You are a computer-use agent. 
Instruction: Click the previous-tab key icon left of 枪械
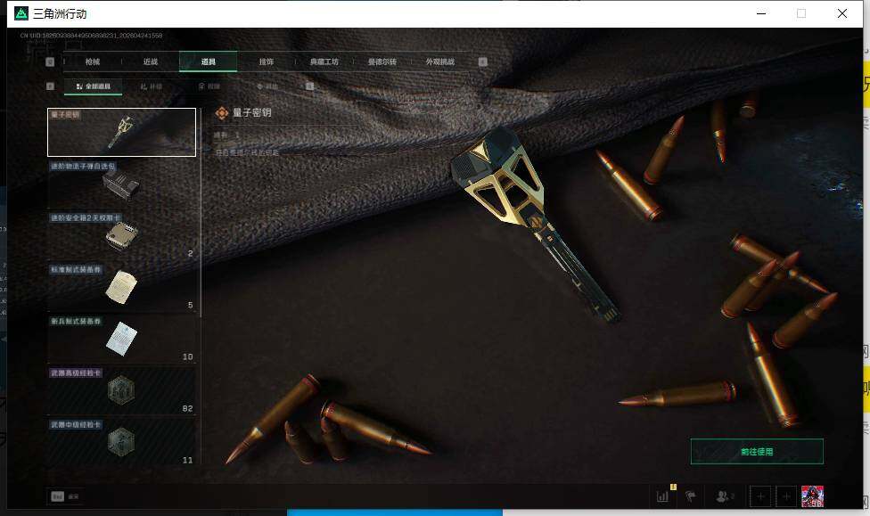[50, 61]
